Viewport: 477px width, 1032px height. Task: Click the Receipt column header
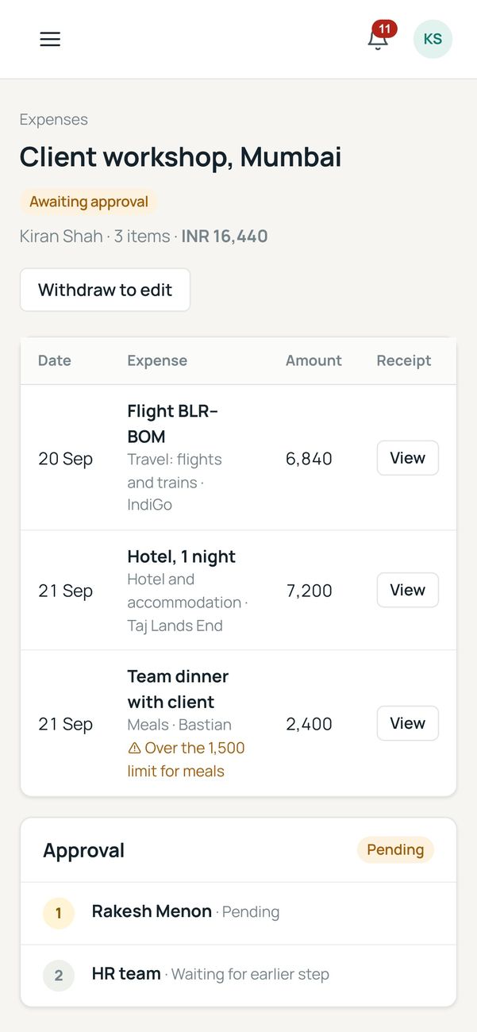tap(404, 360)
